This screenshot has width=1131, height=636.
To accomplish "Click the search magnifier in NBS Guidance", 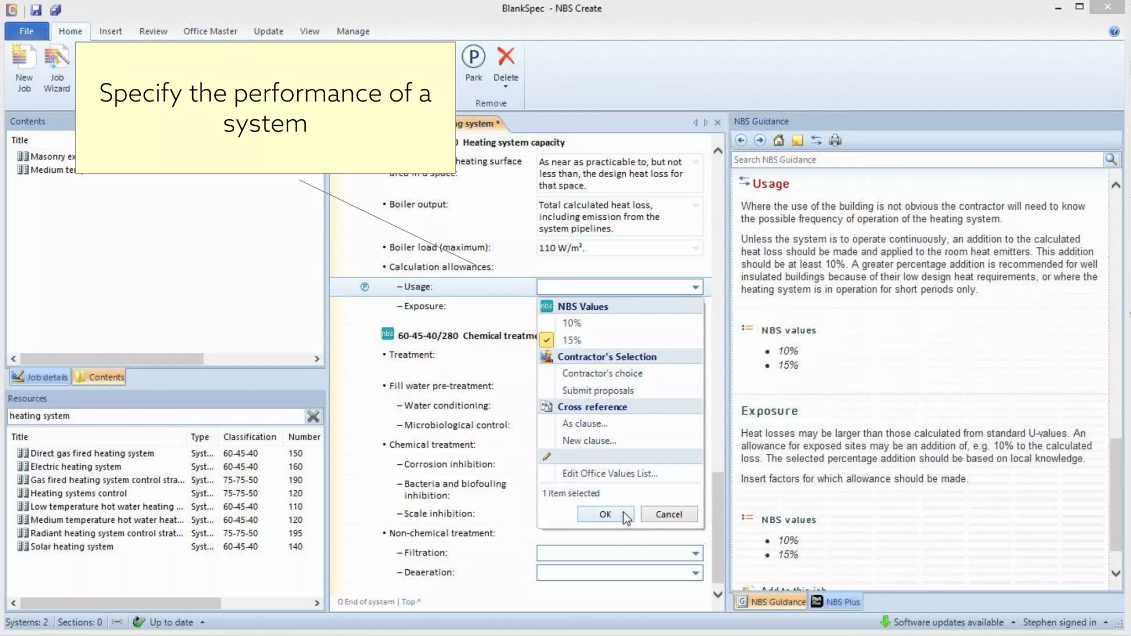I will pos(1111,160).
